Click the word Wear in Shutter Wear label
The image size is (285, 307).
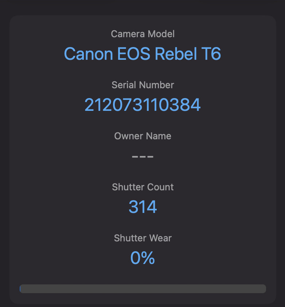pyautogui.click(x=160, y=238)
